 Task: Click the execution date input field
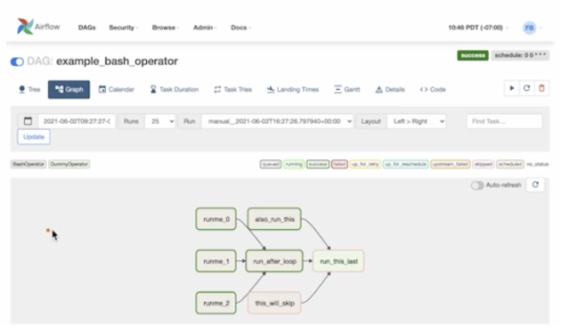(77, 121)
